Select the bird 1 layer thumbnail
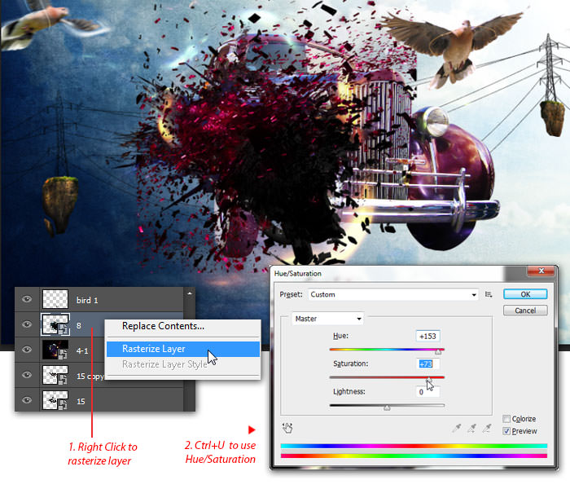Viewport: 570px width, 489px height. tap(55, 299)
